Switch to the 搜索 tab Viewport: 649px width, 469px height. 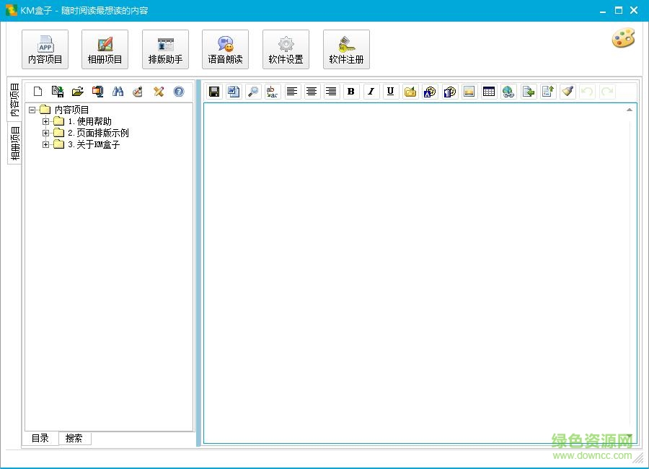coord(74,438)
